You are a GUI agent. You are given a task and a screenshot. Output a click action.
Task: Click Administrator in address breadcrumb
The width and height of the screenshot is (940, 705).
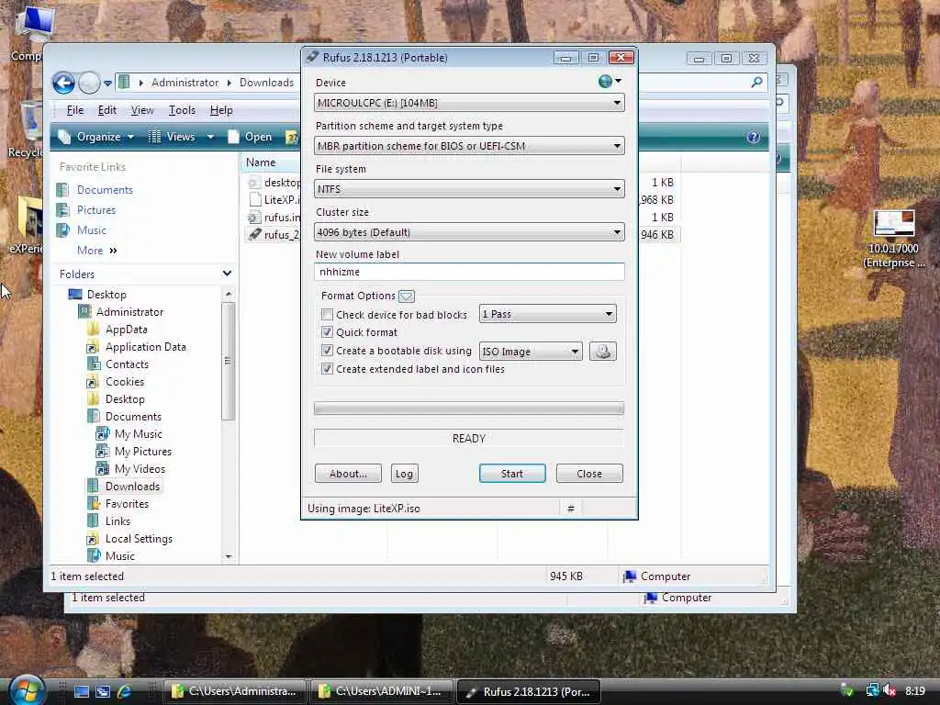point(185,83)
